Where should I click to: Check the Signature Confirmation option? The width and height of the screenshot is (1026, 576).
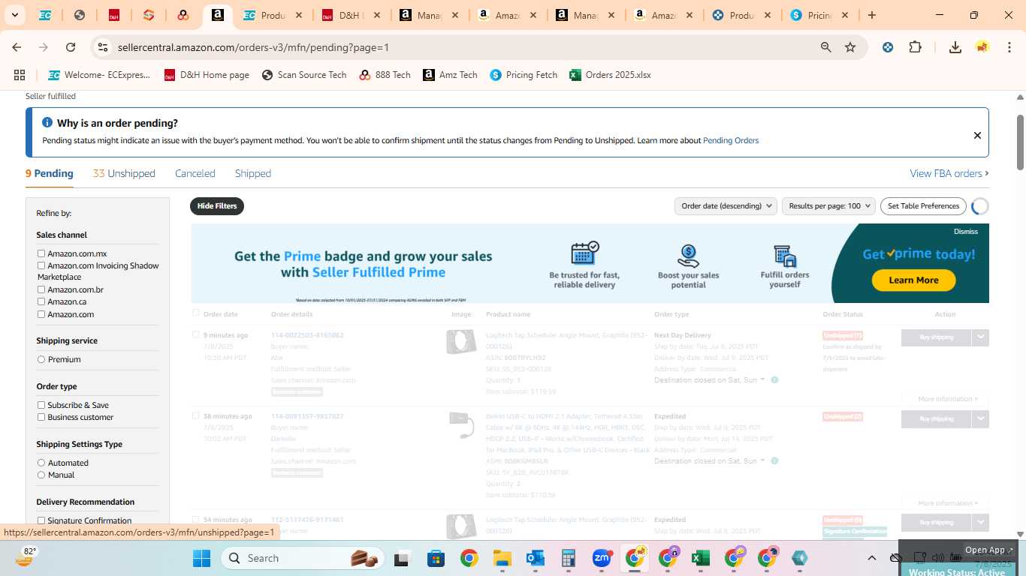(x=41, y=520)
